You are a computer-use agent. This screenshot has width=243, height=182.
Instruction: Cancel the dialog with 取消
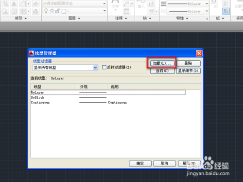click(x=165, y=164)
